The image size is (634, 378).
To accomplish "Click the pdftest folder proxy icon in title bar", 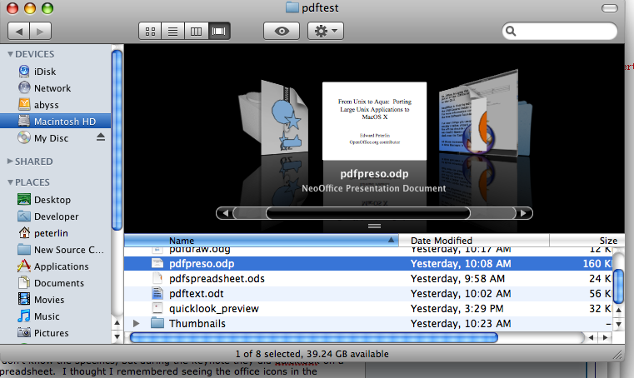I will click(x=292, y=7).
